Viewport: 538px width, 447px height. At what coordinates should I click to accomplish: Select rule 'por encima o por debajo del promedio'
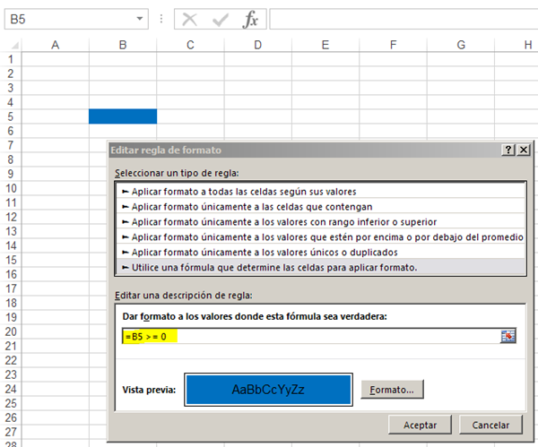coord(321,236)
